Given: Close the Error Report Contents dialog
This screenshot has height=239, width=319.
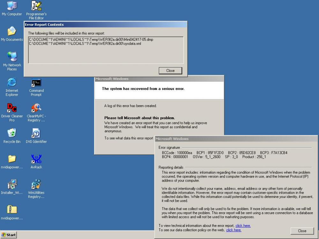Looking at the screenshot, I should coord(170,70).
